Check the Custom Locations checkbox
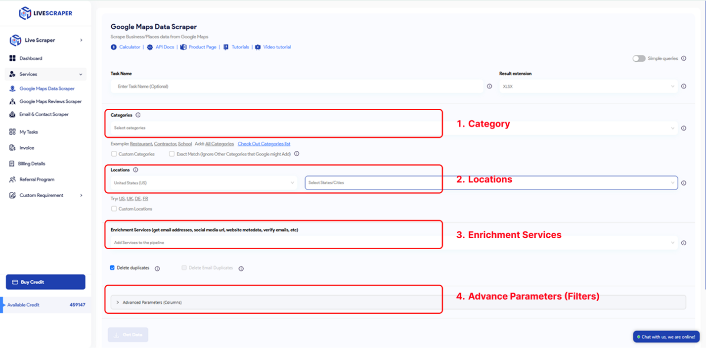Screen dimensions: 706x348 (114, 209)
